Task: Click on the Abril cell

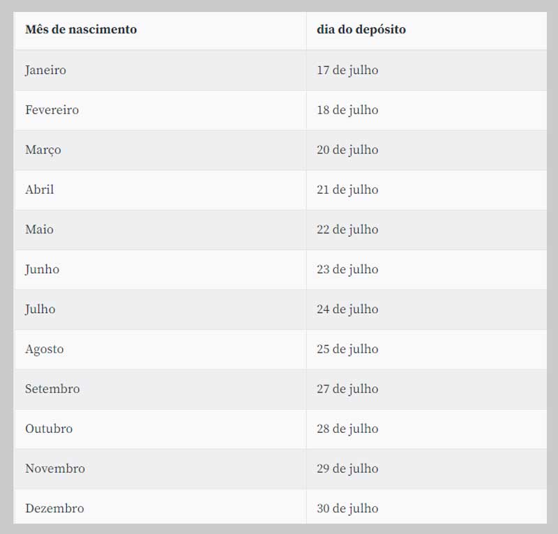Action: (x=40, y=190)
